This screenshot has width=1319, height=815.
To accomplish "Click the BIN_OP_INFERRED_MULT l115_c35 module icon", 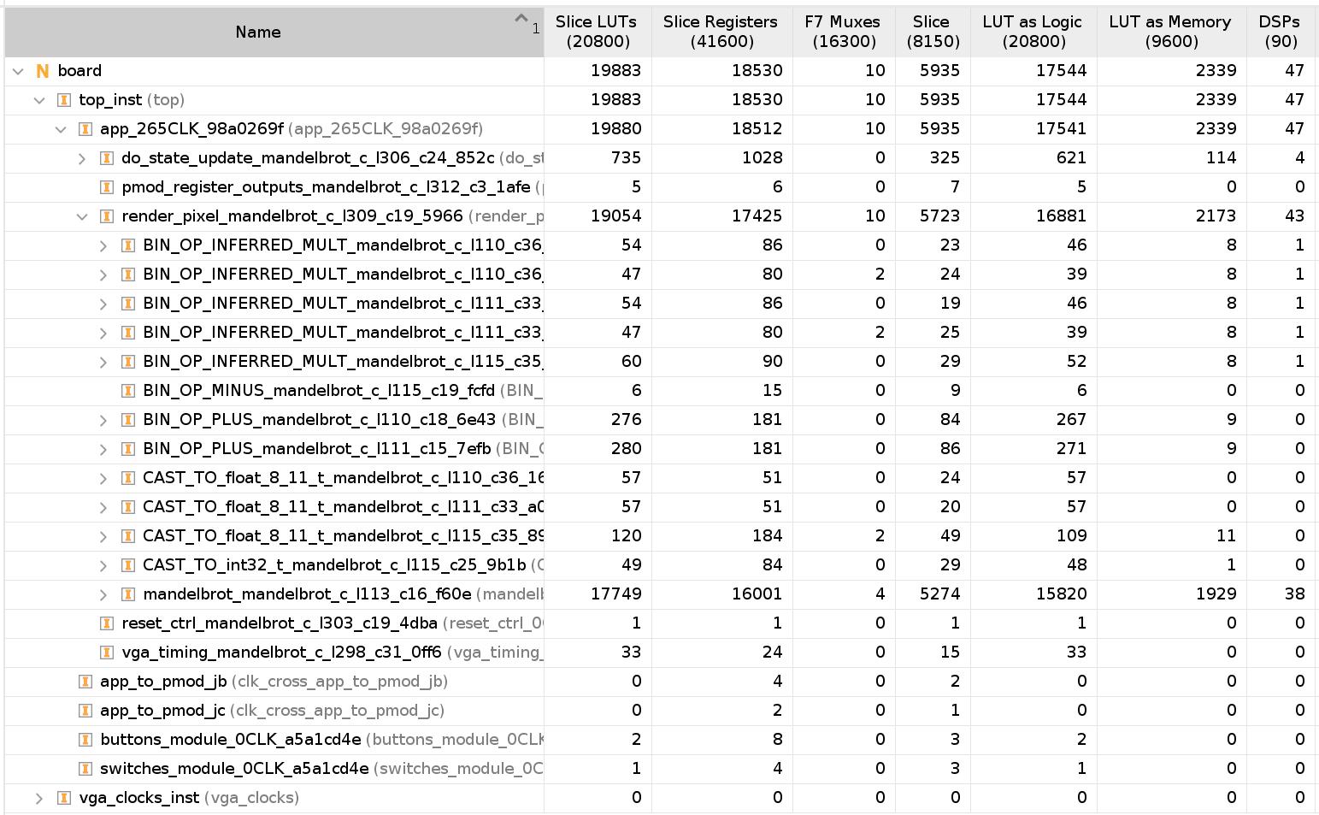I will pyautogui.click(x=128, y=362).
